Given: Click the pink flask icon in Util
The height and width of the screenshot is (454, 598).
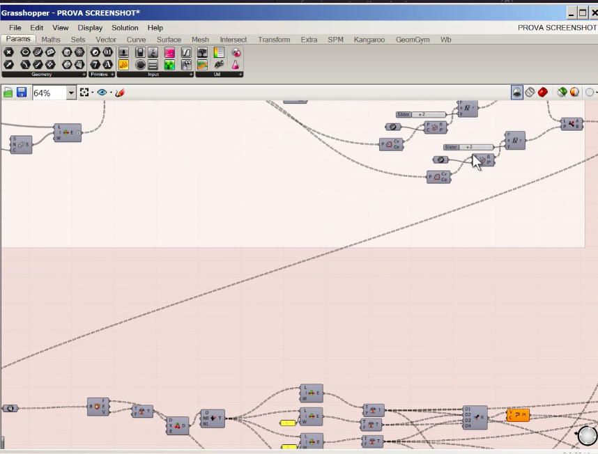Looking at the screenshot, I should click(x=236, y=65).
